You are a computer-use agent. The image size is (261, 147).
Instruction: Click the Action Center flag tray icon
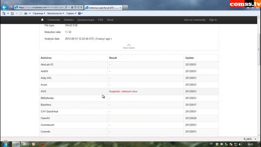(231, 144)
